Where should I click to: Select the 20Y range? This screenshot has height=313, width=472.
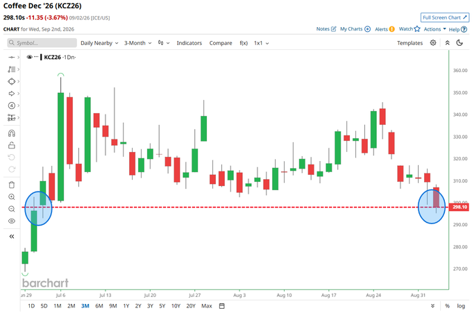click(191, 306)
